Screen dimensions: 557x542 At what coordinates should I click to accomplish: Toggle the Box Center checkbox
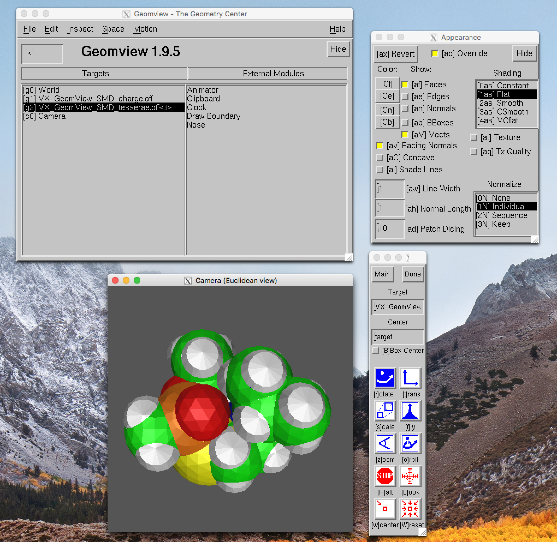[376, 350]
